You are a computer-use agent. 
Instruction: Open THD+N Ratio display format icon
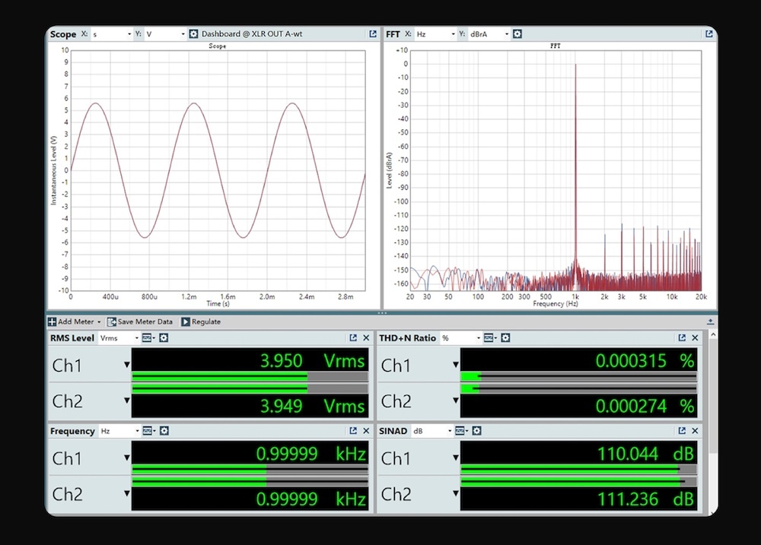(x=490, y=338)
